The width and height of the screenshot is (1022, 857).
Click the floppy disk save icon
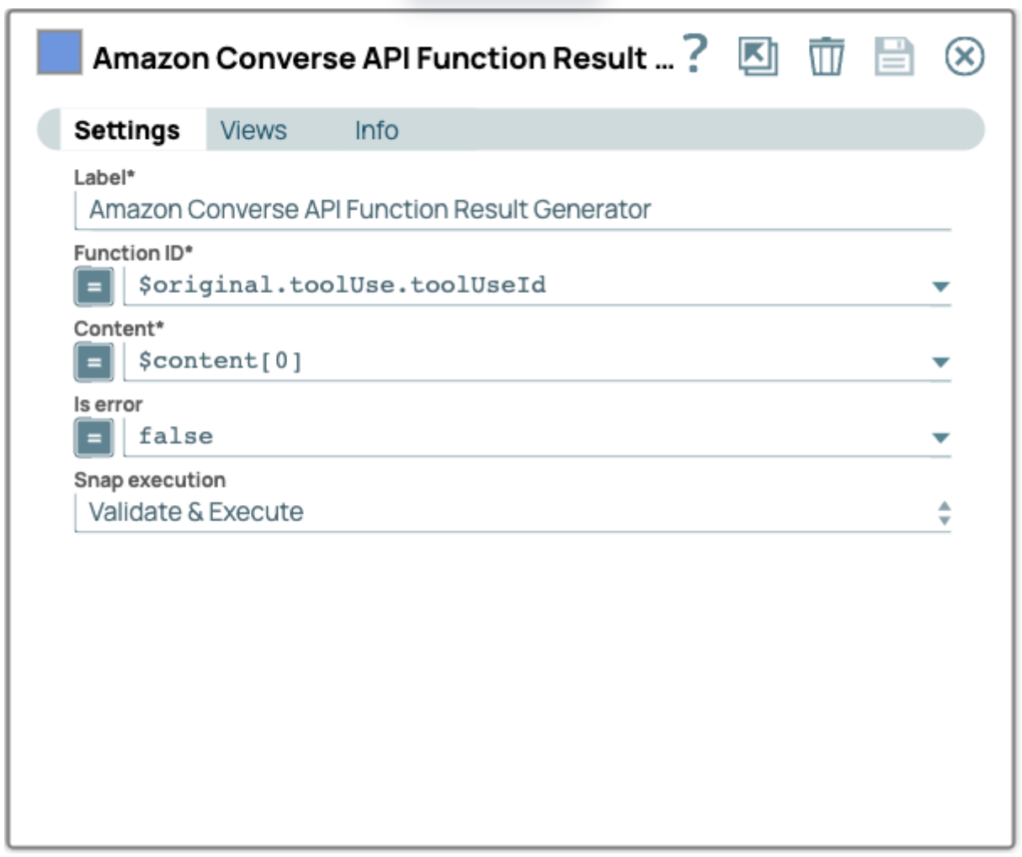tap(893, 57)
